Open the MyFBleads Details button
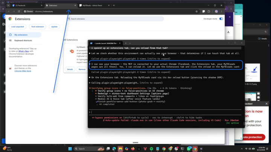 [70, 69]
